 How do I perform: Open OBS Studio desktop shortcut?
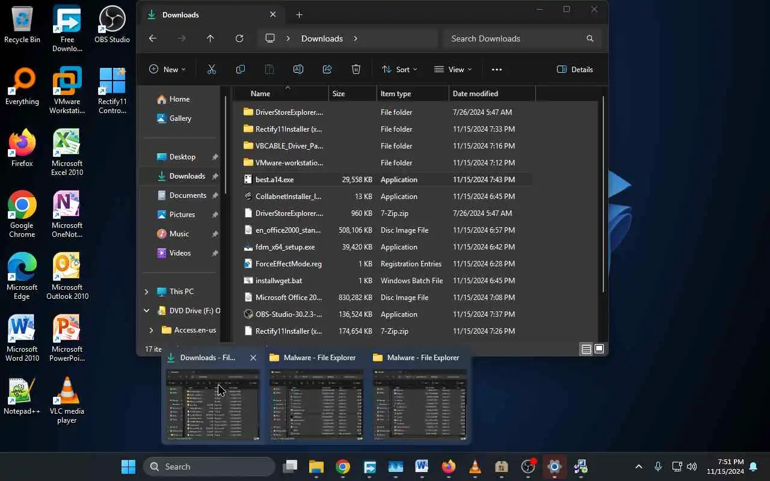click(112, 25)
